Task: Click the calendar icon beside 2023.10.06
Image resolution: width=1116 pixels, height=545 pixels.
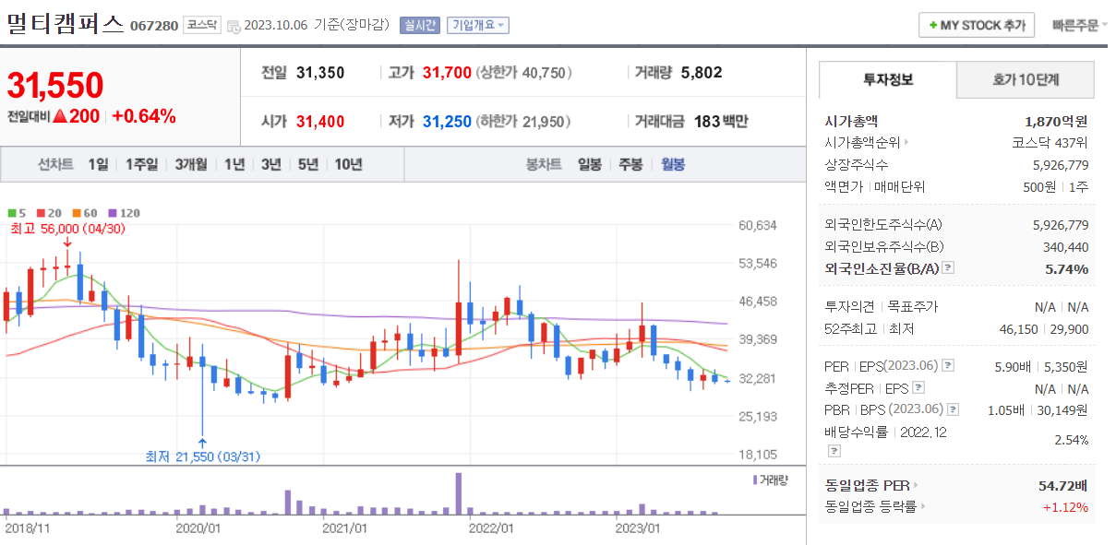Action: 234,26
